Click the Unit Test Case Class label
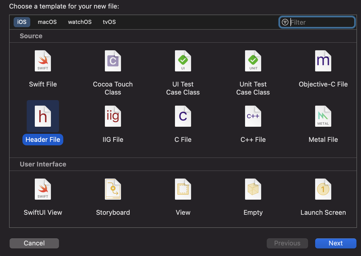 [x=253, y=88]
